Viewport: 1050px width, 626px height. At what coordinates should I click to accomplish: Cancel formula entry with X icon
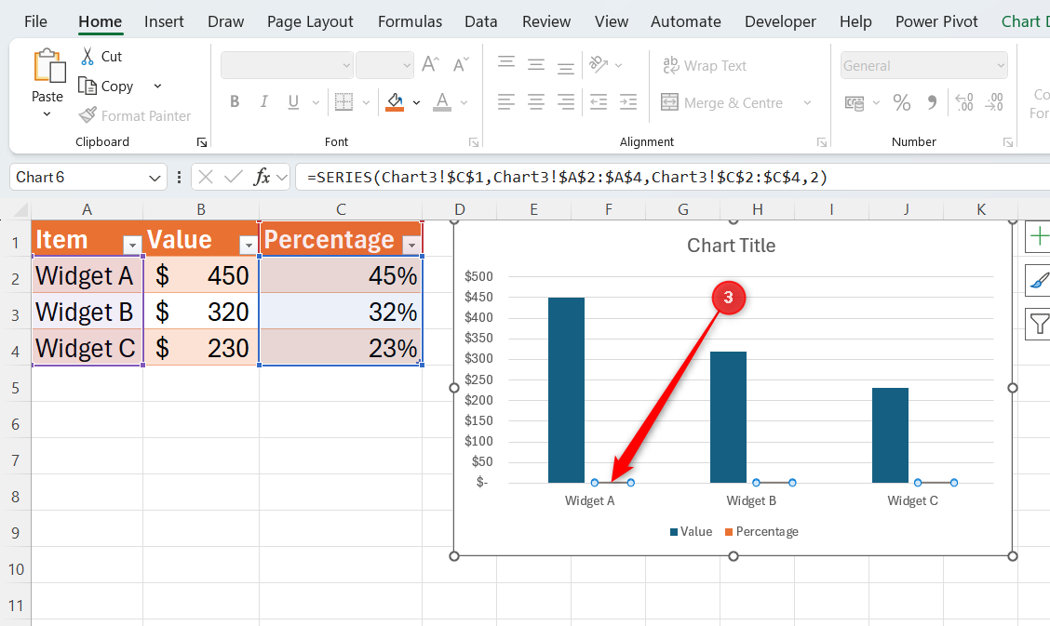click(x=206, y=178)
